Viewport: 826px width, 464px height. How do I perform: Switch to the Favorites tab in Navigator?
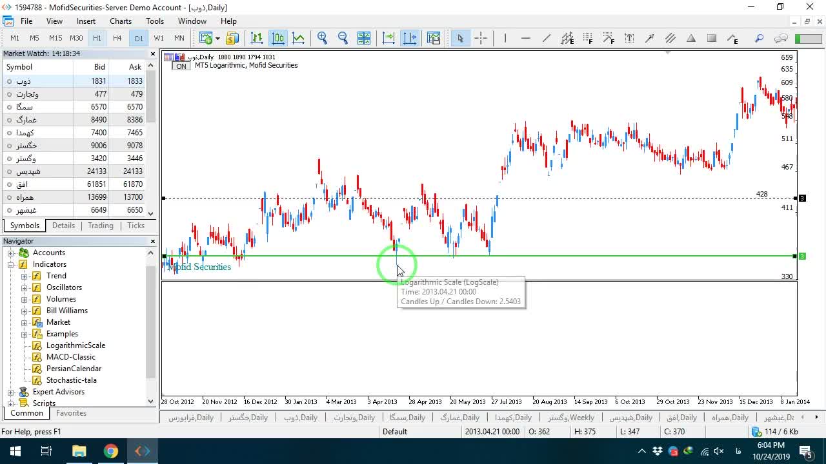71,413
